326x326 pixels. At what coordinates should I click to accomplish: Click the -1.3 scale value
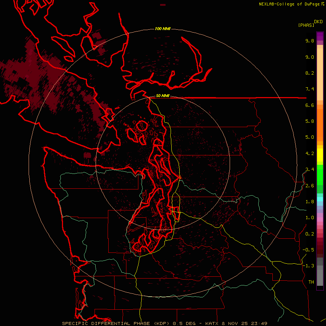coord(308,266)
